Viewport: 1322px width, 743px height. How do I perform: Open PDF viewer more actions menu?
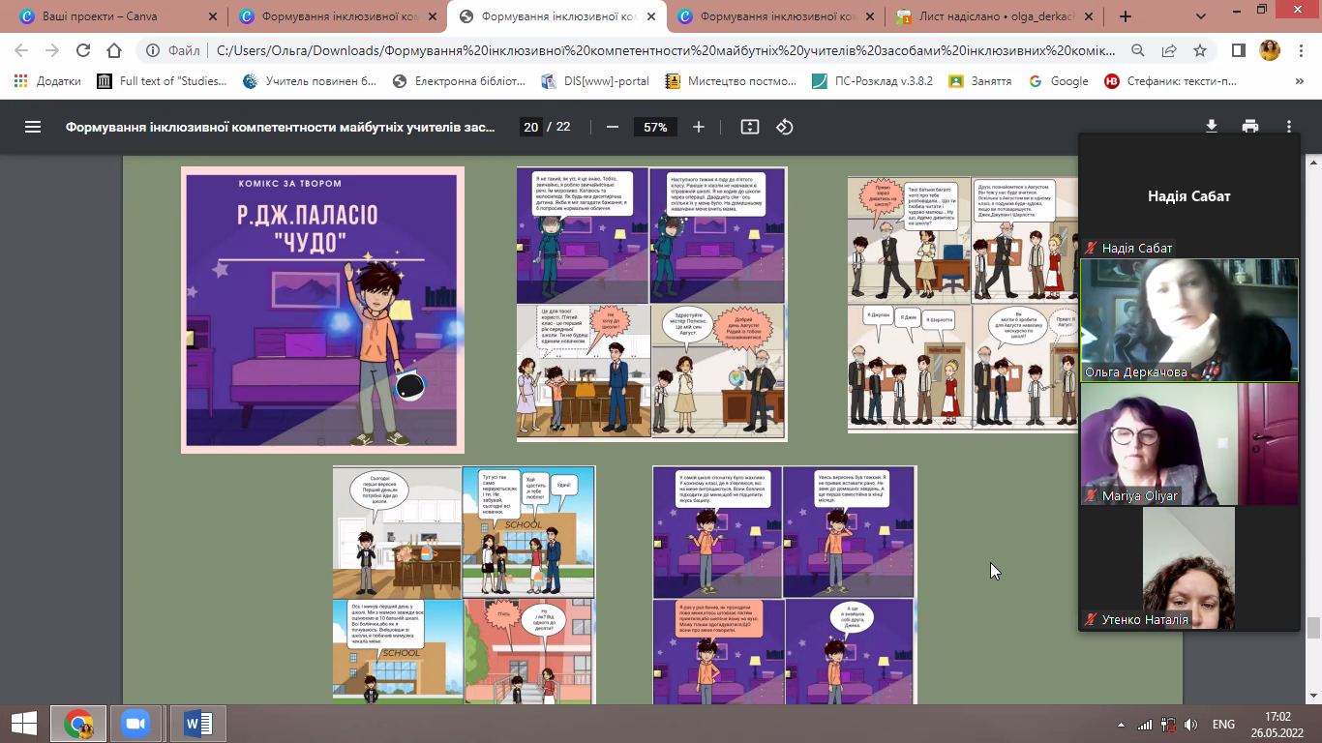pyautogui.click(x=1289, y=127)
